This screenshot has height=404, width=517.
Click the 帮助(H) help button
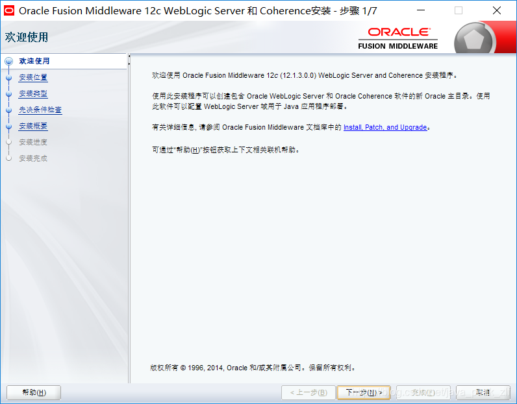[34, 392]
